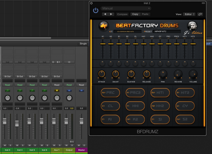Screen dimensions: 212x154
Task: Toggle the Master D dim button
Action: point(84,145)
